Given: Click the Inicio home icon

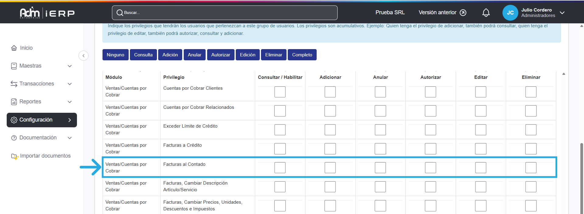Looking at the screenshot, I should [14, 48].
